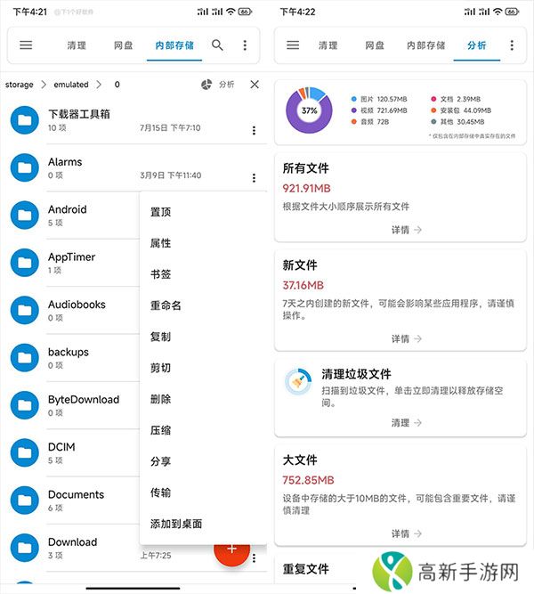Expand 详情 for 大文件 card

(406, 533)
